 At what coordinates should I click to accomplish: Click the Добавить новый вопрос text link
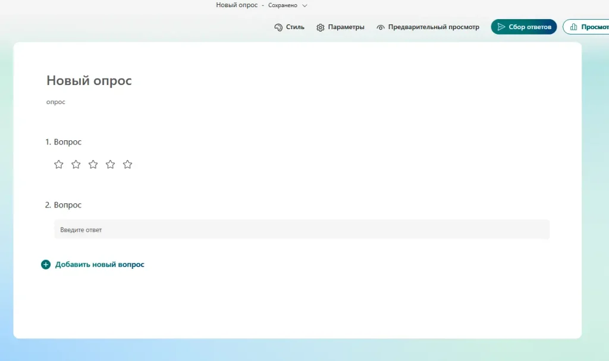(99, 265)
